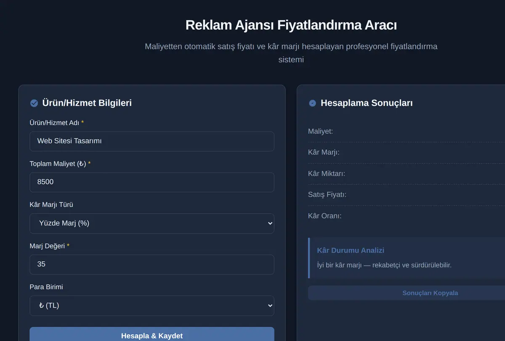The height and width of the screenshot is (341, 505).
Task: Click the Satış Fiyatı: result row label
Action: pos(327,194)
